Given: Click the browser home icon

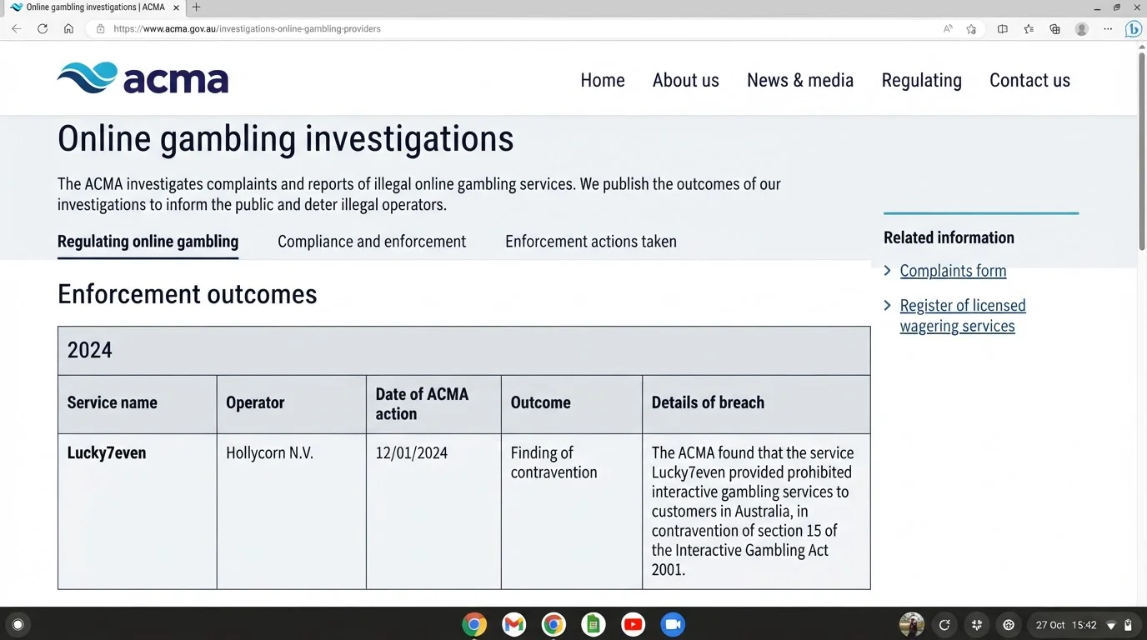Looking at the screenshot, I should point(68,28).
